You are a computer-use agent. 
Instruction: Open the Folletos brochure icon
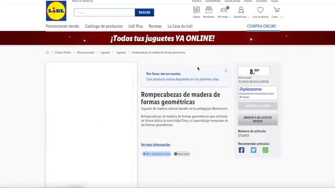coord(196,10)
